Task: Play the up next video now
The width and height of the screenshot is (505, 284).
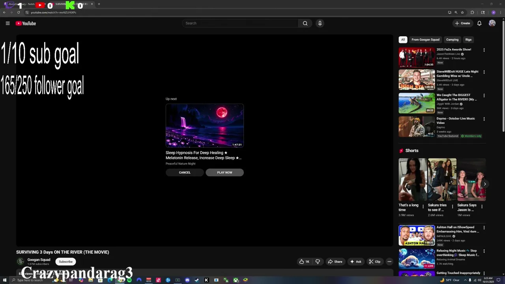Action: [224, 172]
